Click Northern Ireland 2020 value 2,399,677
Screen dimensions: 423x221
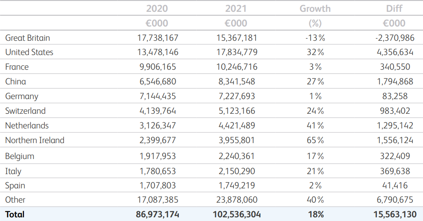(158, 140)
